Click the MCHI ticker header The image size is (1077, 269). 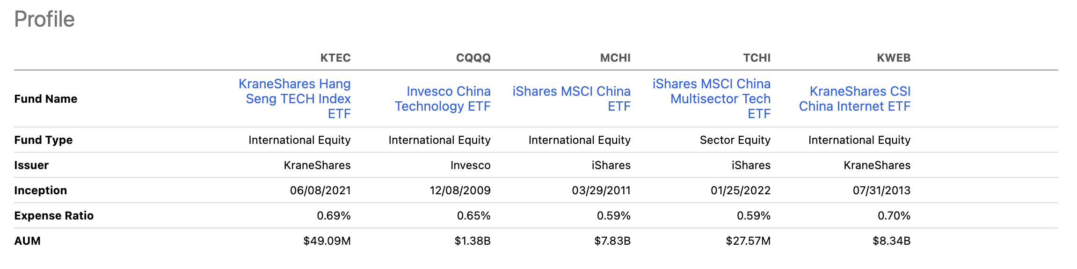pos(615,58)
